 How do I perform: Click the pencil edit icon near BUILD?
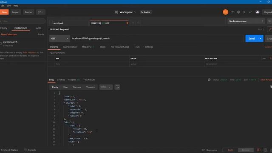[x=270, y=29]
